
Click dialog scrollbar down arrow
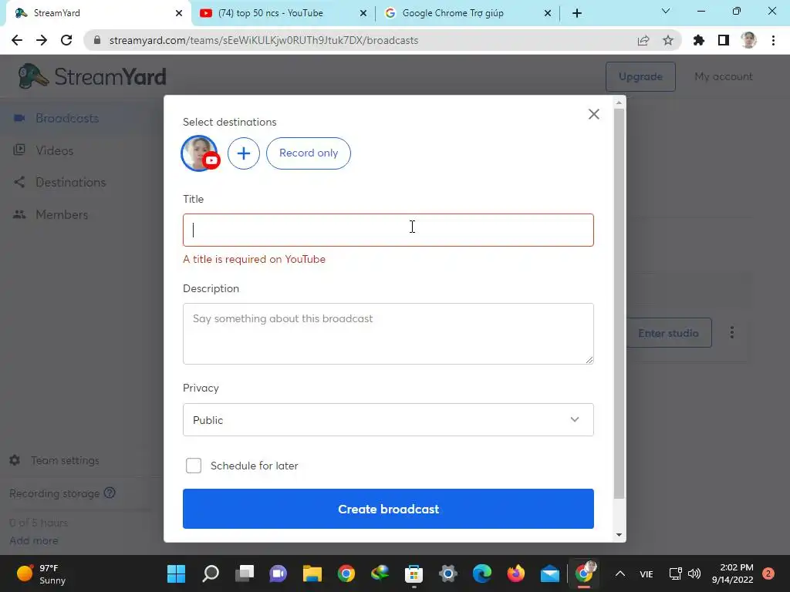tap(620, 535)
